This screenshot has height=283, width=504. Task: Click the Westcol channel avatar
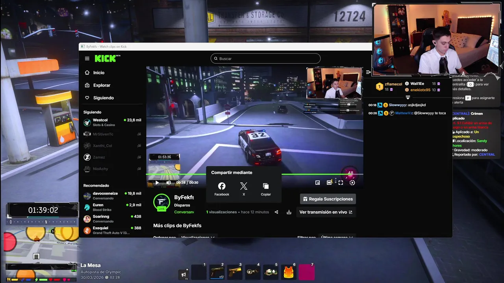click(87, 123)
